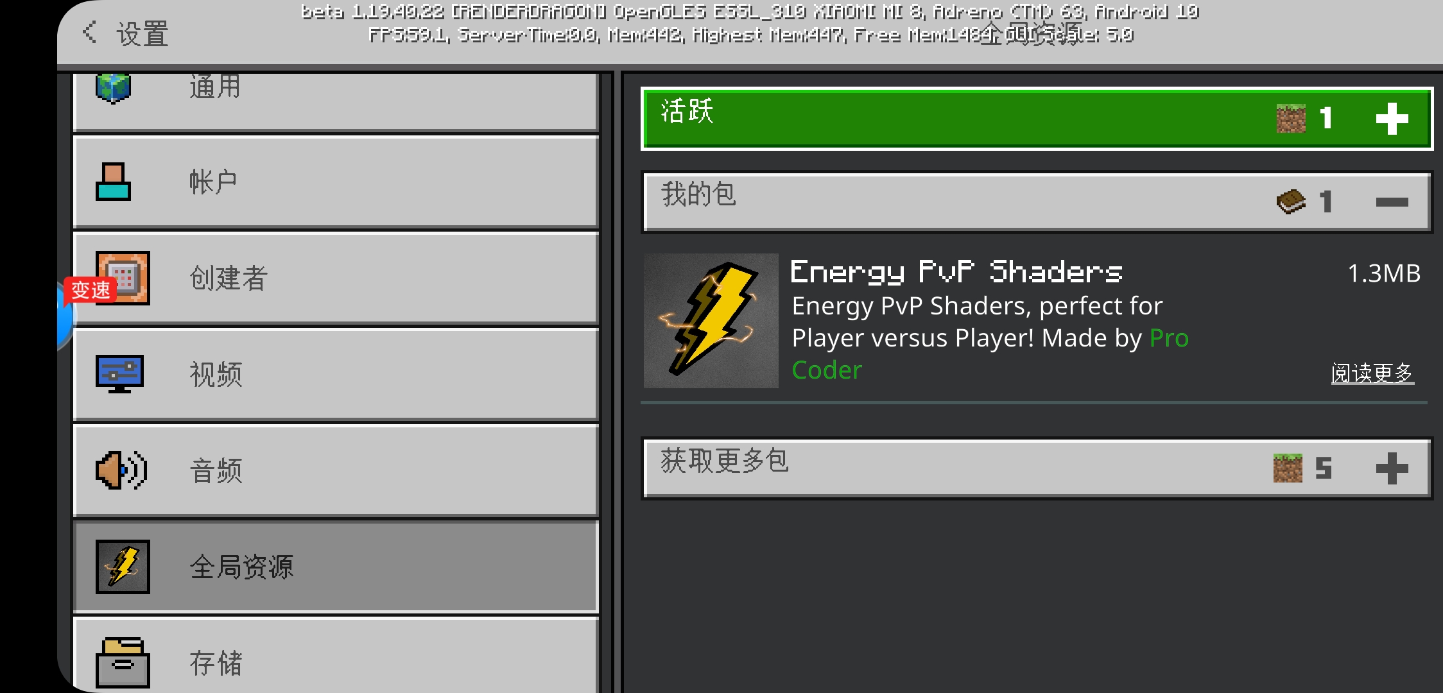Go back using the arrow beside 设置
Screen dimensions: 1443x693
pyautogui.click(x=90, y=32)
